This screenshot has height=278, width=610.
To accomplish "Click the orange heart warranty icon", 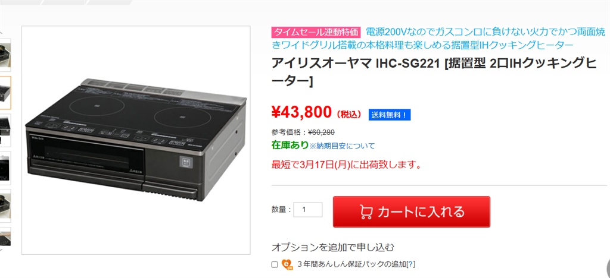I will (287, 264).
